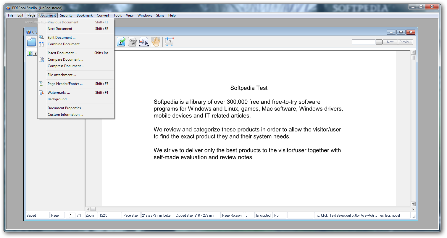The width and height of the screenshot is (447, 238).
Task: Select Page Header/Footer menu entry
Action: (76, 84)
